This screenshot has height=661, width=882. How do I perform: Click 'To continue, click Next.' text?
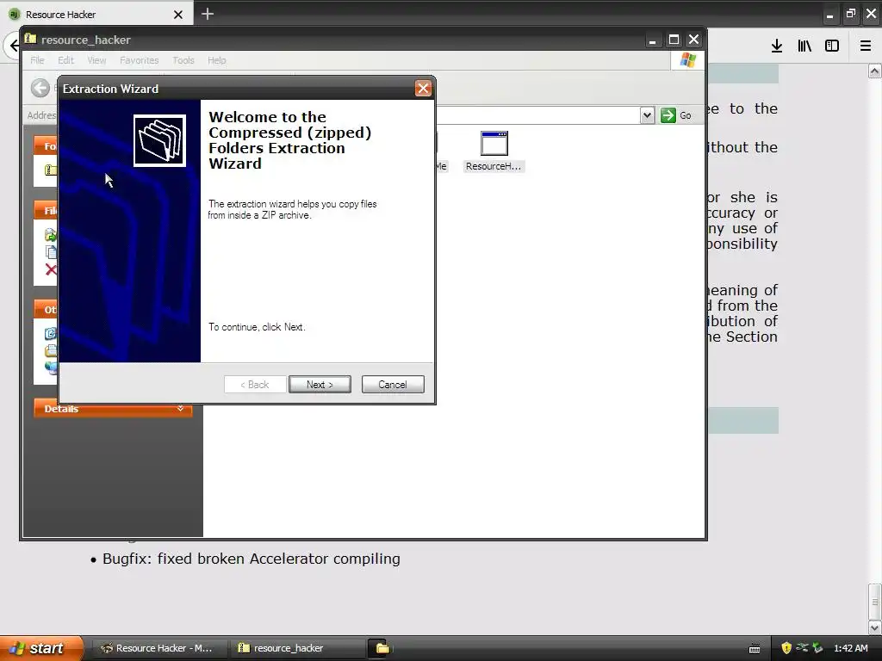point(257,327)
